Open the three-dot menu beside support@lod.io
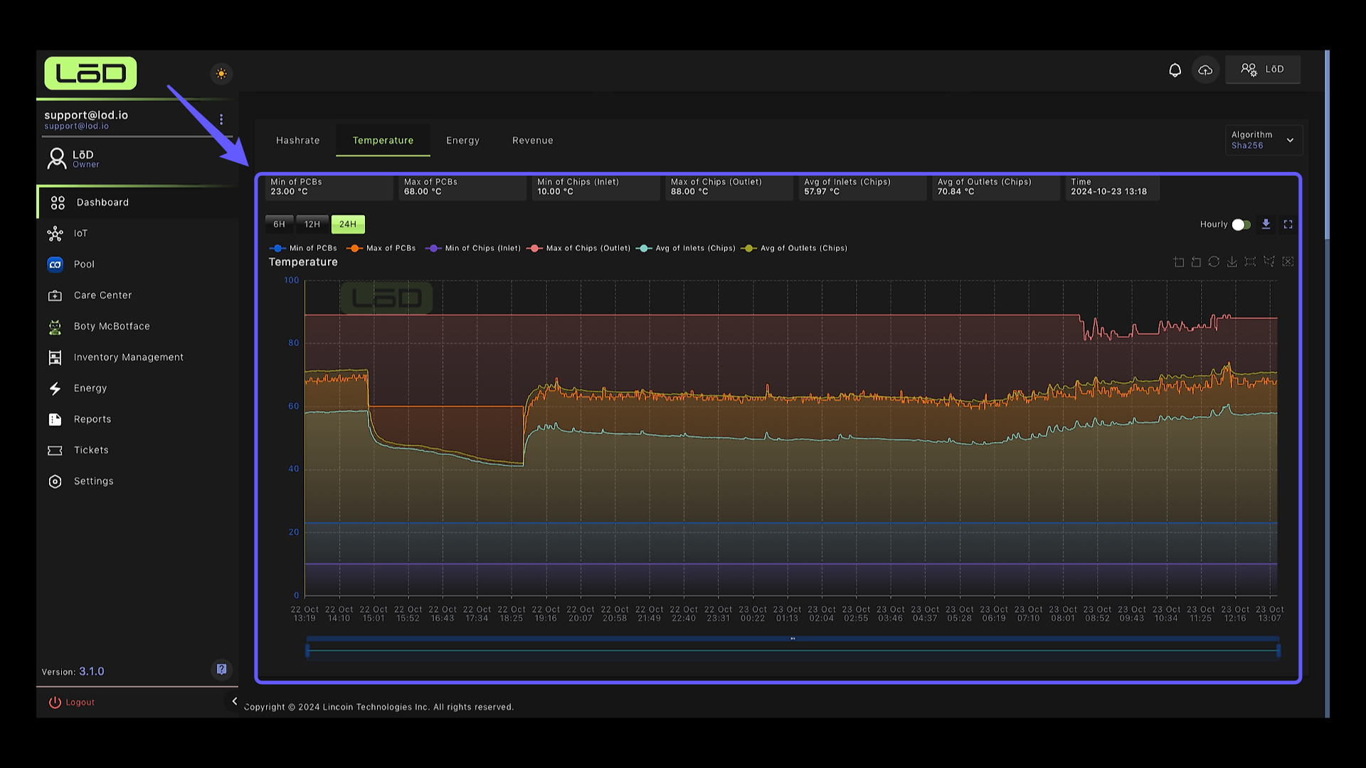Viewport: 1366px width, 768px height. click(x=221, y=119)
